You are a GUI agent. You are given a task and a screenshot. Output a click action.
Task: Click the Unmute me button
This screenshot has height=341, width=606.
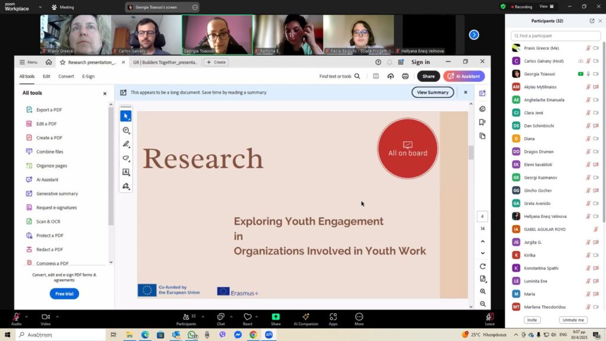pyautogui.click(x=573, y=320)
